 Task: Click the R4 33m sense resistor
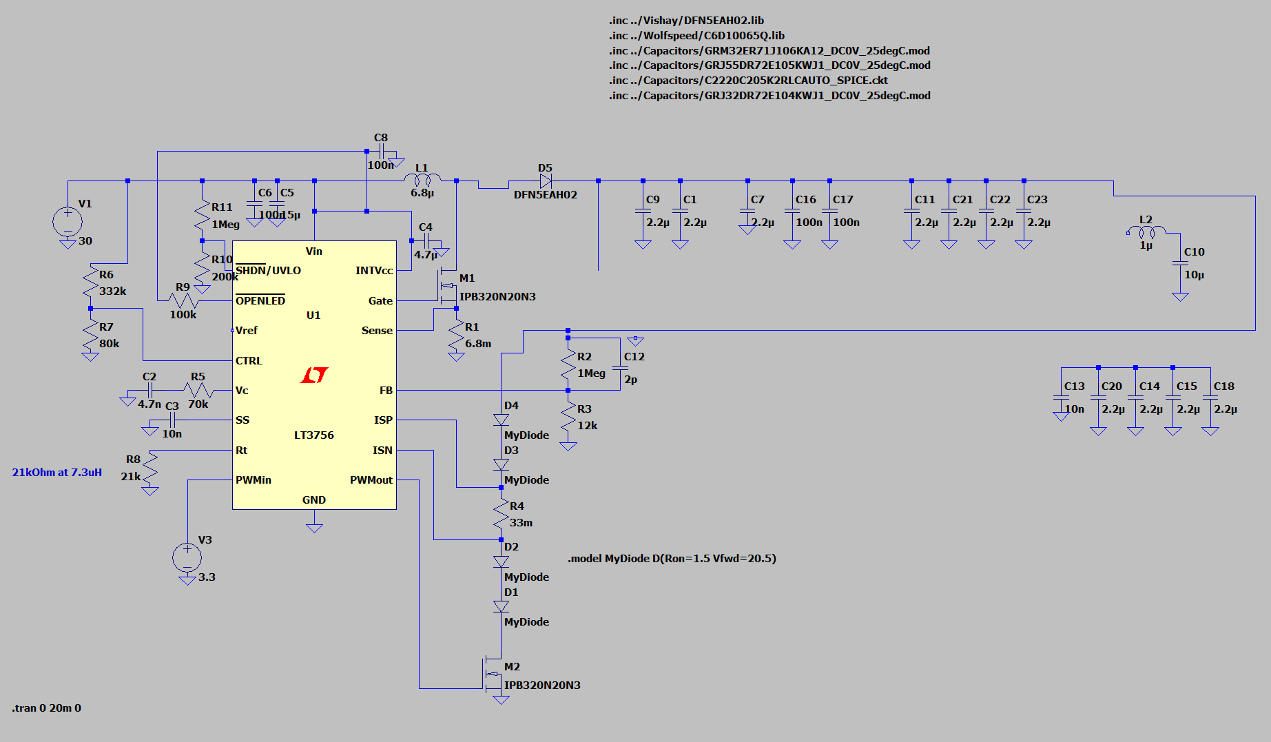(x=501, y=514)
